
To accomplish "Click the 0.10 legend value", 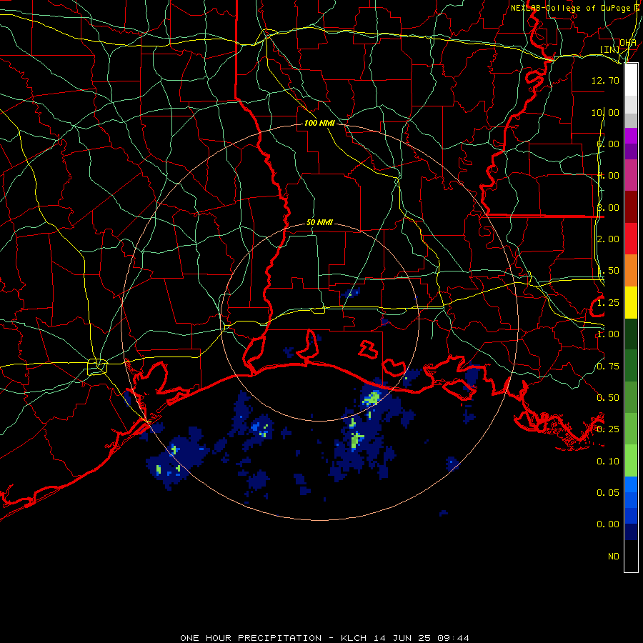I will tap(608, 462).
